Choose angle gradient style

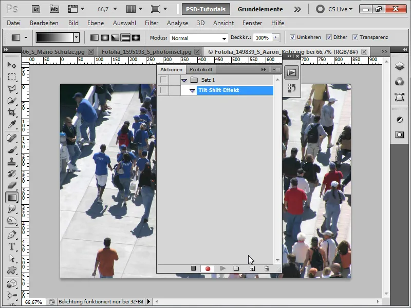click(x=115, y=37)
